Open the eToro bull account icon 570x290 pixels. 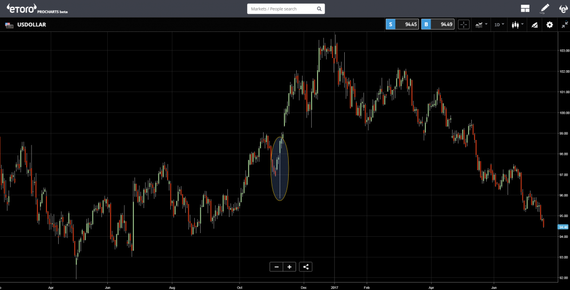(564, 9)
